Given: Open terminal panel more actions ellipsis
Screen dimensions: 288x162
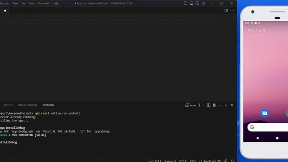Looking at the screenshot, I should click(220, 105).
